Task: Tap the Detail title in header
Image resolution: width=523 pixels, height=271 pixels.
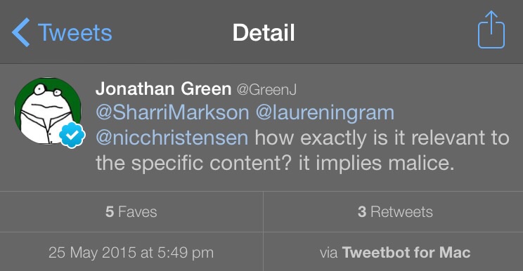Action: (264, 32)
